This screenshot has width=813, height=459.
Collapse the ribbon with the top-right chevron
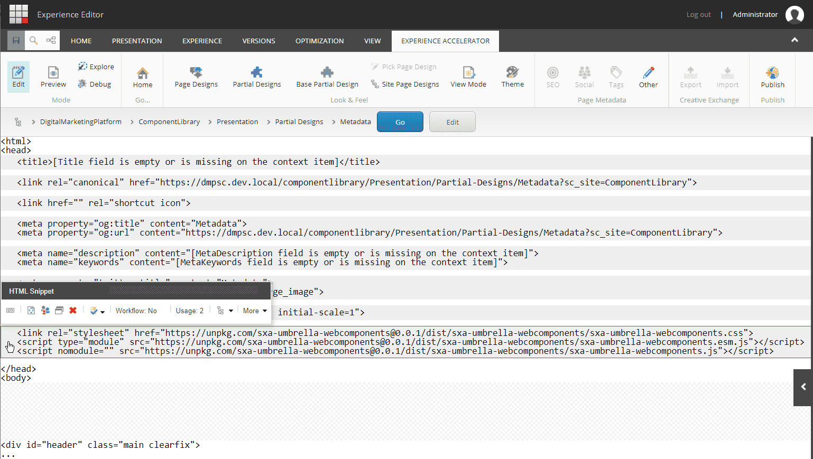pos(794,40)
